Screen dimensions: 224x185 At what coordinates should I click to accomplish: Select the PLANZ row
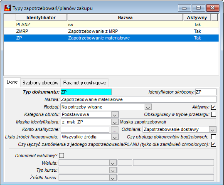pyautogui.click(x=111, y=25)
